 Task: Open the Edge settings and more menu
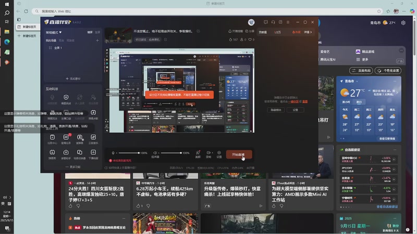click(x=404, y=11)
